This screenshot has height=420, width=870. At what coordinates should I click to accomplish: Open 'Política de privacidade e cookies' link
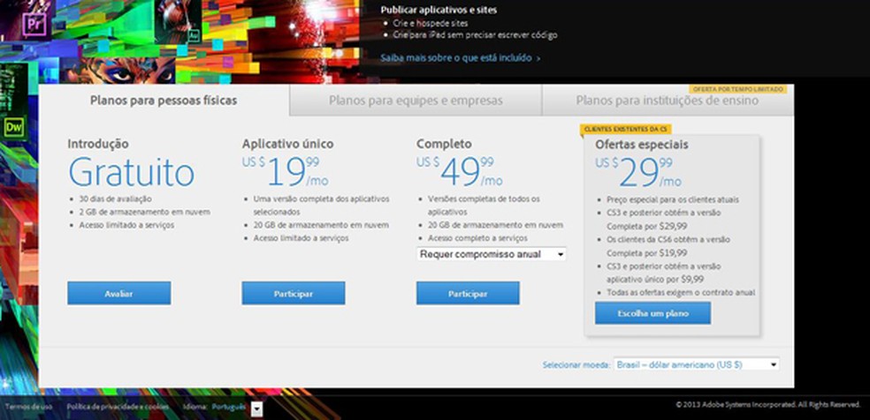tap(118, 407)
